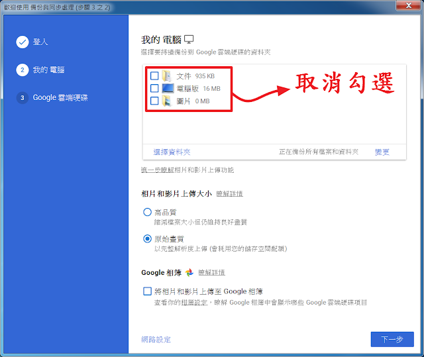424x357 pixels.
Task: Click step 2 circle for 我的電腦
Action: [x=23, y=70]
